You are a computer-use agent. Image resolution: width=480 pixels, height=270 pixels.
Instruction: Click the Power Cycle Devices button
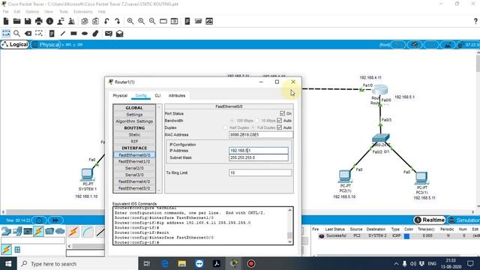40,220
